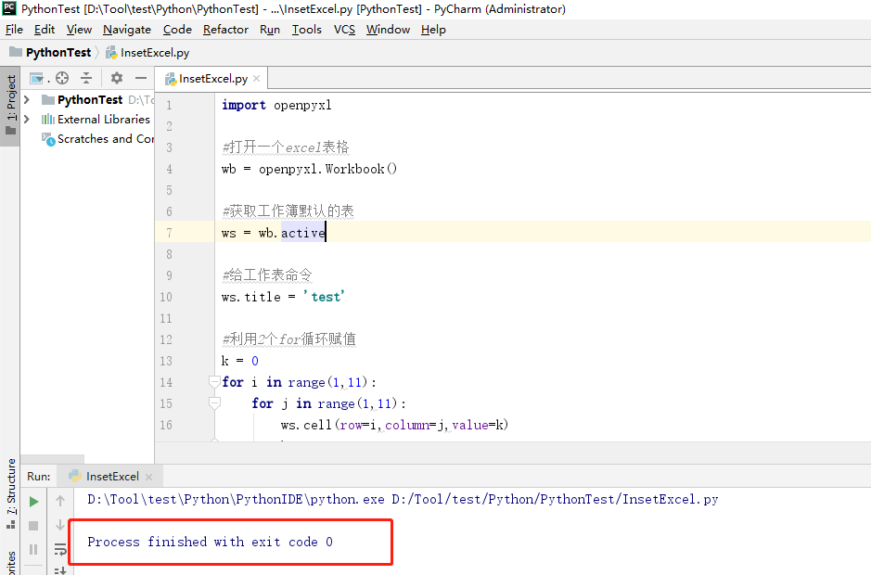871x575 pixels.
Task: Collapse all nodes using the Project toolbar icon
Action: click(x=85, y=78)
